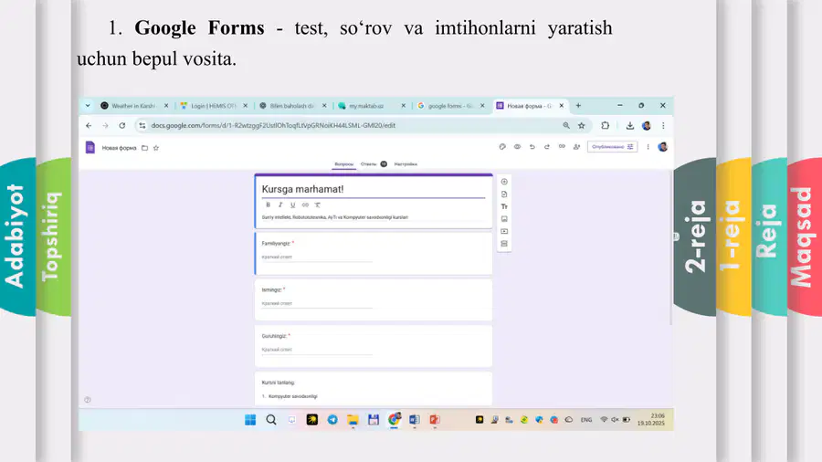Image resolution: width=822 pixels, height=462 pixels.
Task: Click the Add section icon in side toolbar
Action: point(504,244)
